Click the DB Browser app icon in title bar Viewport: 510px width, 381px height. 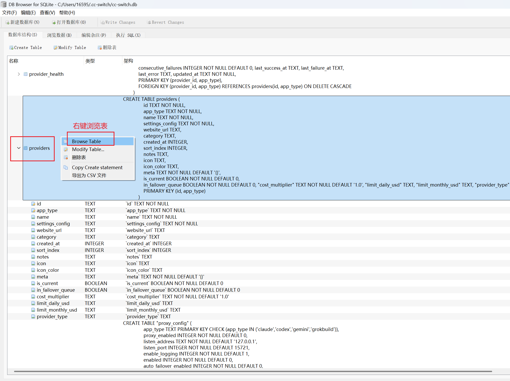click(x=4, y=4)
